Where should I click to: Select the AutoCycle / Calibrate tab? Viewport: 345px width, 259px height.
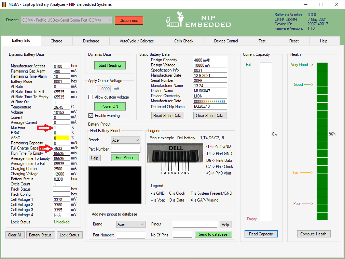pyautogui.click(x=137, y=41)
